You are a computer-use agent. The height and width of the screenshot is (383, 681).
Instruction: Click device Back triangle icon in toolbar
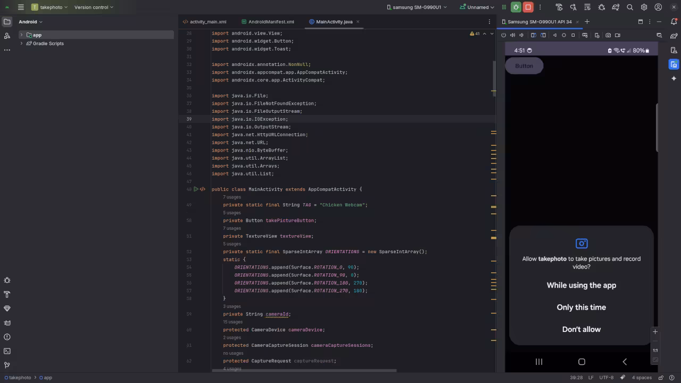554,35
